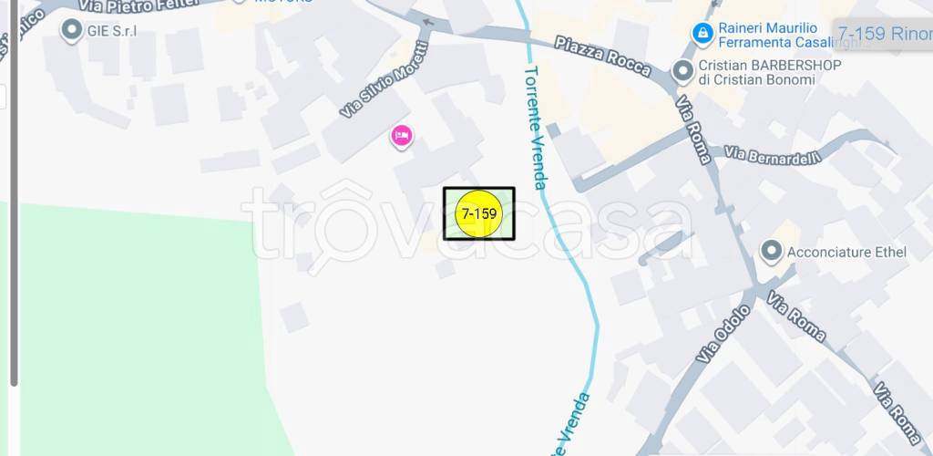Click the GIE S.r.l location pin icon

(72, 30)
